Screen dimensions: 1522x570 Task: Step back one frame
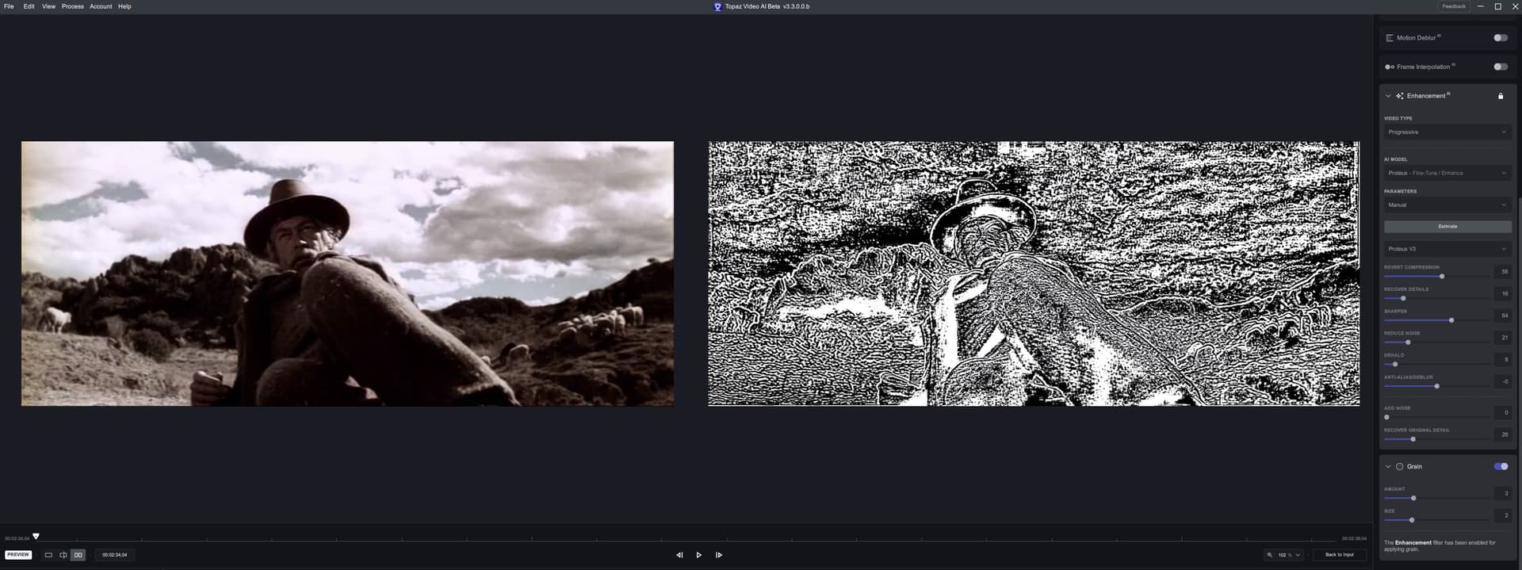point(679,555)
